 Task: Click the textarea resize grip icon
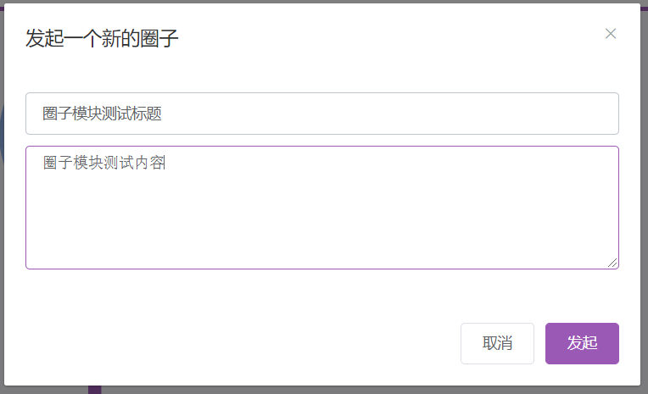point(613,264)
